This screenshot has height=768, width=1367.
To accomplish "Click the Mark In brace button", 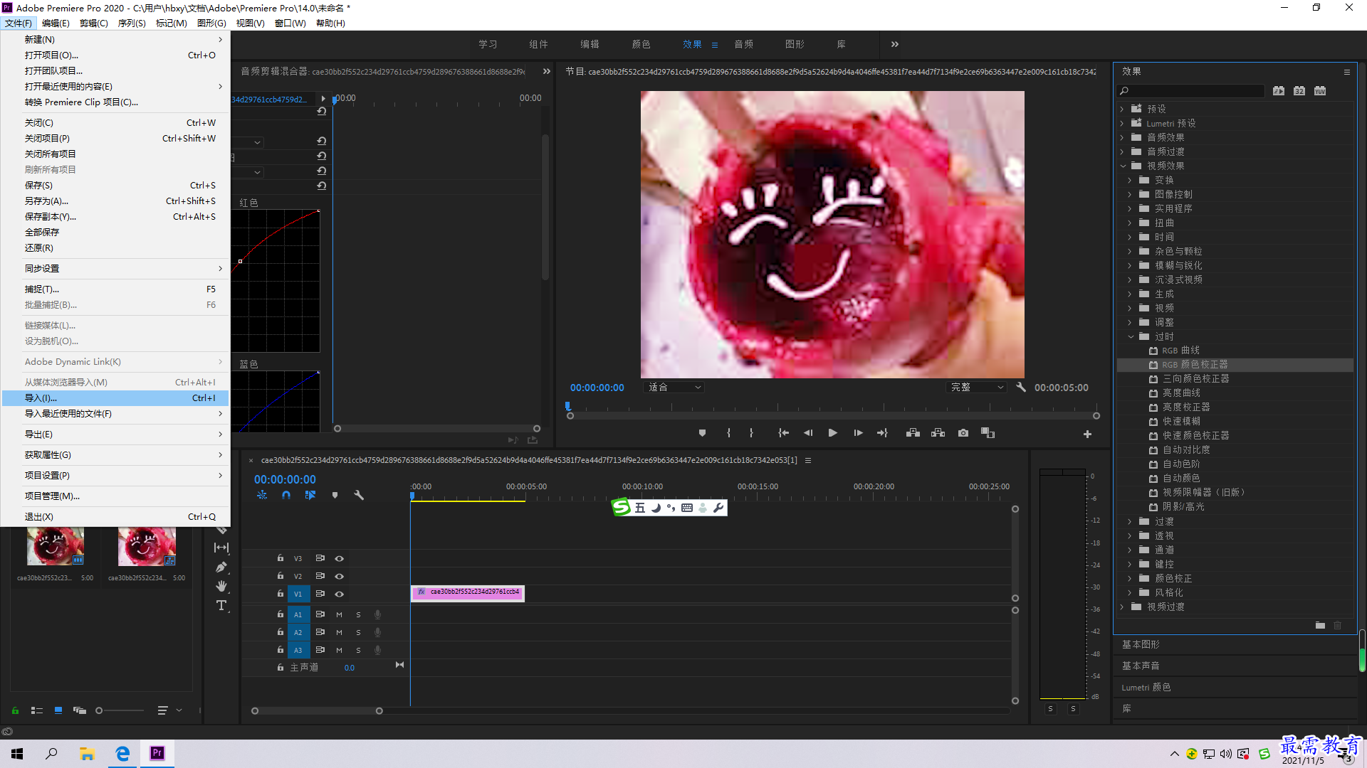I will click(x=728, y=433).
